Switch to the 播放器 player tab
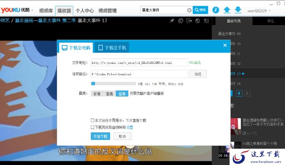285x165 pixels. (x=64, y=11)
